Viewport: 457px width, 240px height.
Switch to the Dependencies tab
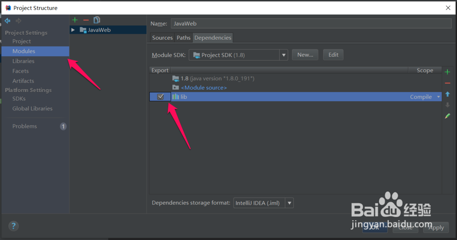(213, 38)
